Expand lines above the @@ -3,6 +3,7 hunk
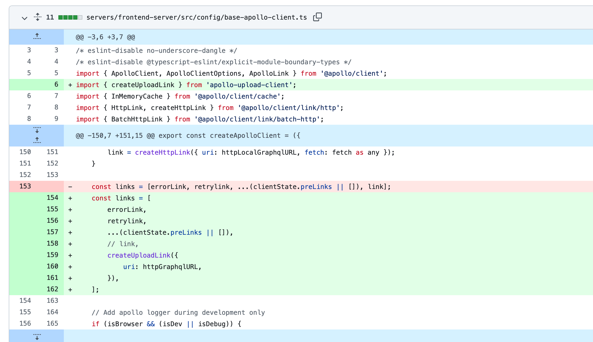Screen dimensions: 593x342 (x=37, y=36)
